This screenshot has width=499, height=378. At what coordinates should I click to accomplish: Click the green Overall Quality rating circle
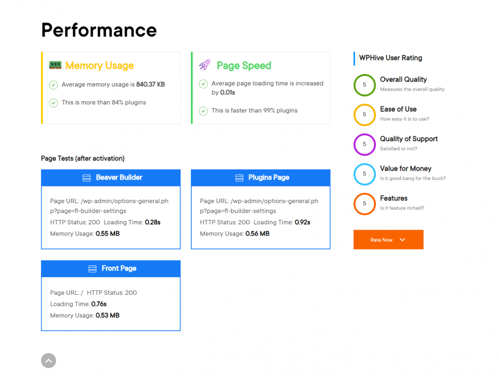[x=365, y=85]
